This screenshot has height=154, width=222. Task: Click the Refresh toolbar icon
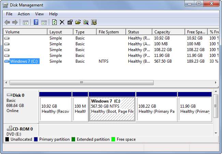click(54, 22)
